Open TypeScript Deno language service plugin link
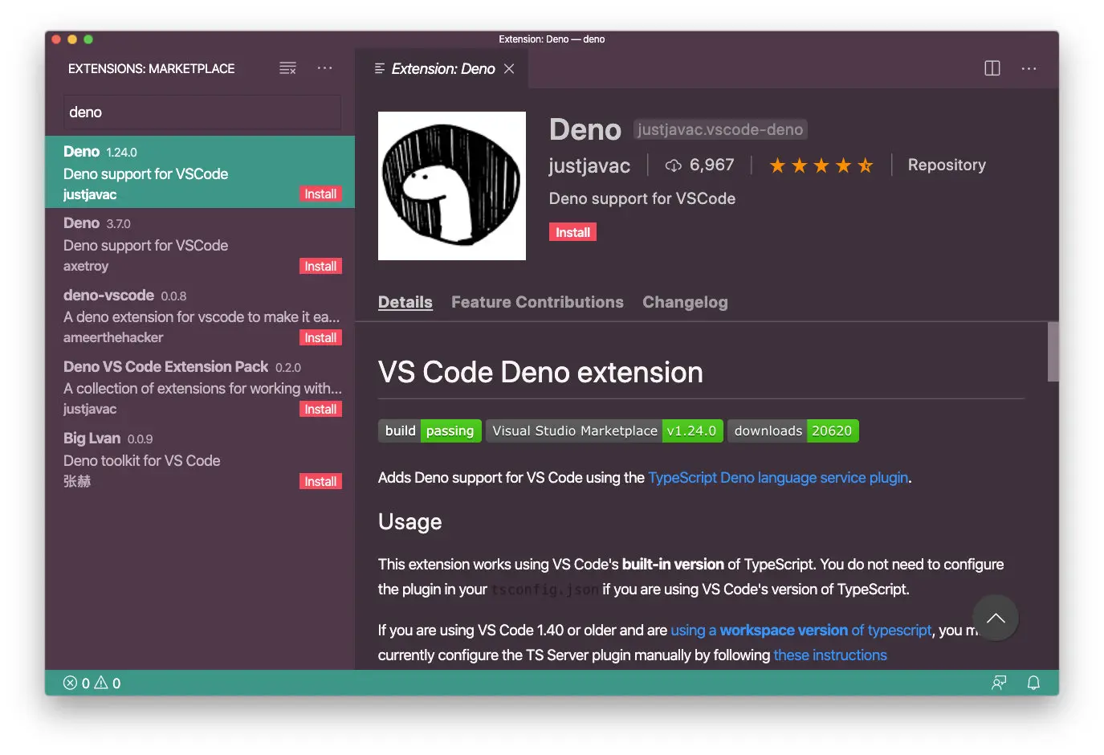Viewport: 1104px width, 755px height. [778, 477]
